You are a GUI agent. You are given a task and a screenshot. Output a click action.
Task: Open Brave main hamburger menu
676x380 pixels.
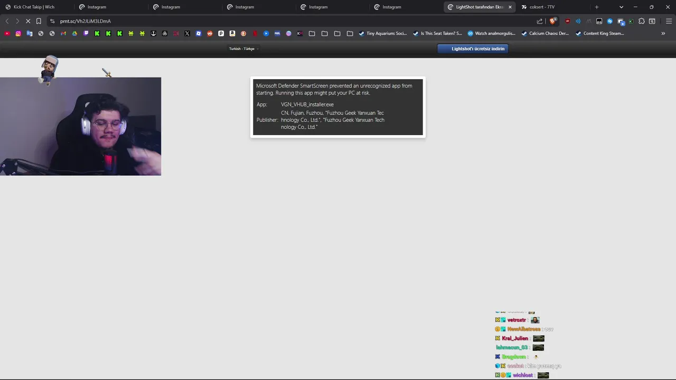(669, 21)
